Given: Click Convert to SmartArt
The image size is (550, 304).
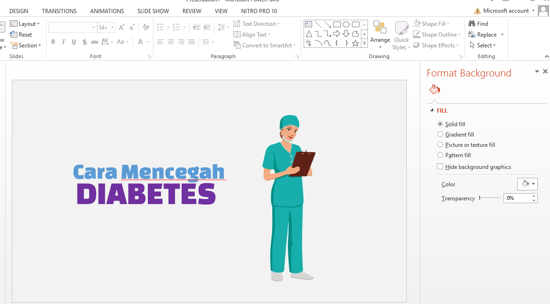Looking at the screenshot, I should pos(265,45).
